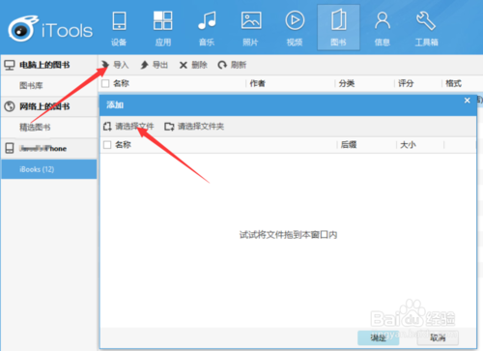Select 网络上的图书 in sidebar
The height and width of the screenshot is (351, 483).
coord(49,106)
